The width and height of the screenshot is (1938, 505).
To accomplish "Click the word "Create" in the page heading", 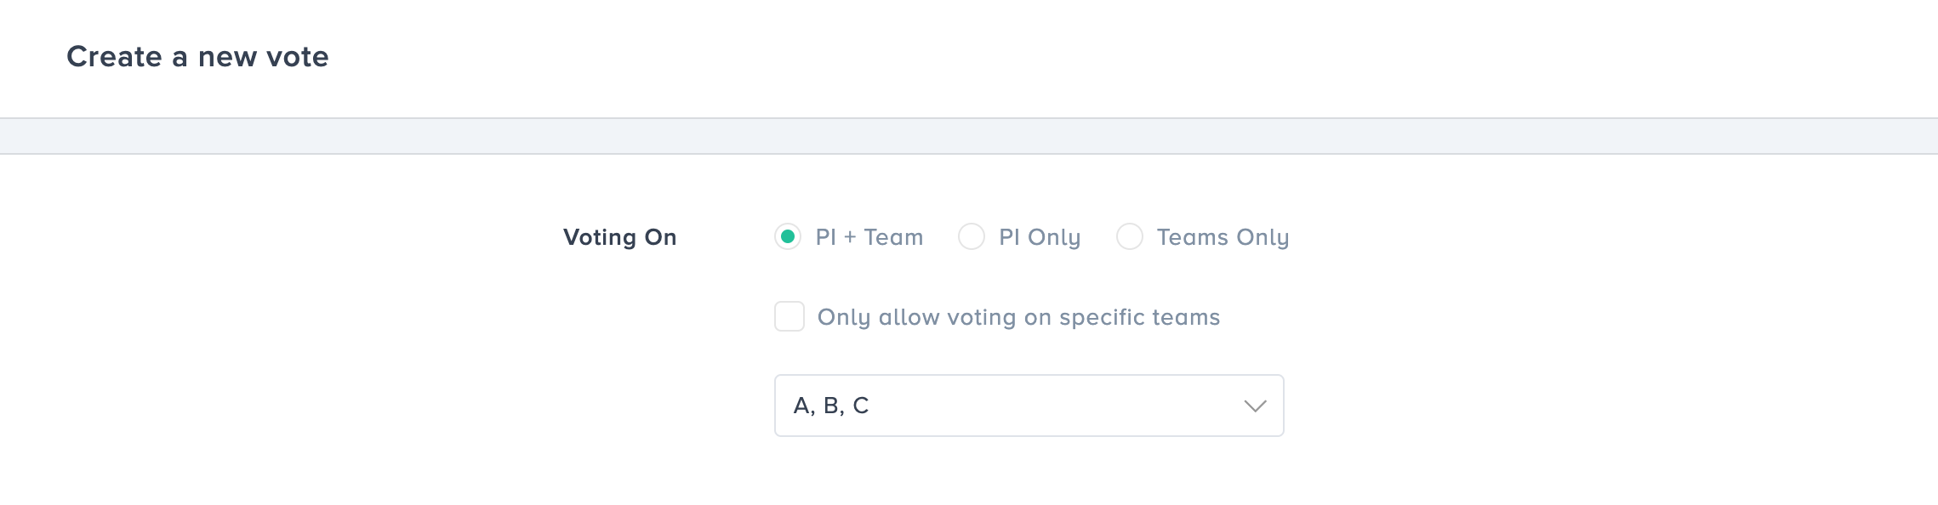I will point(114,57).
